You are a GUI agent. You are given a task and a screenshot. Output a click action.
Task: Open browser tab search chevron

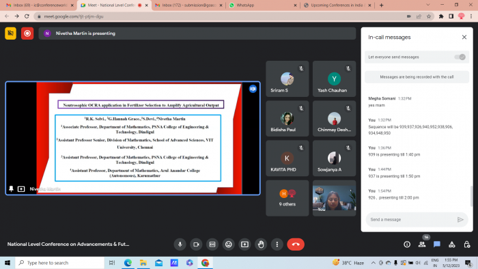(x=428, y=5)
